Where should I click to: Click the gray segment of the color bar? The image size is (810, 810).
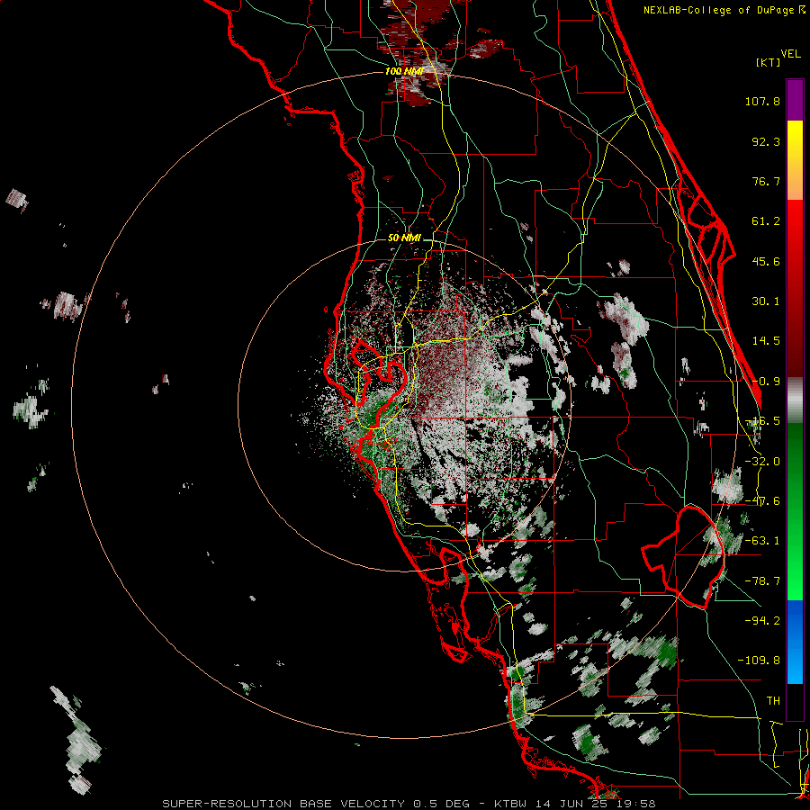[x=795, y=400]
